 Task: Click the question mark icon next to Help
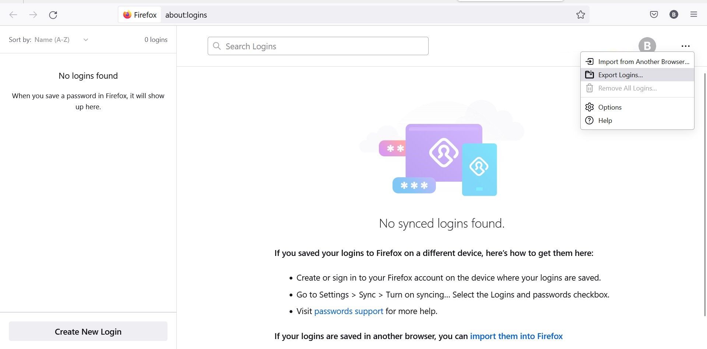pyautogui.click(x=590, y=120)
